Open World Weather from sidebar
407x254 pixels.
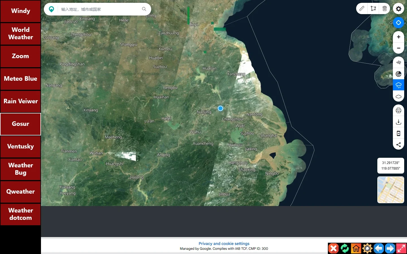(20, 34)
